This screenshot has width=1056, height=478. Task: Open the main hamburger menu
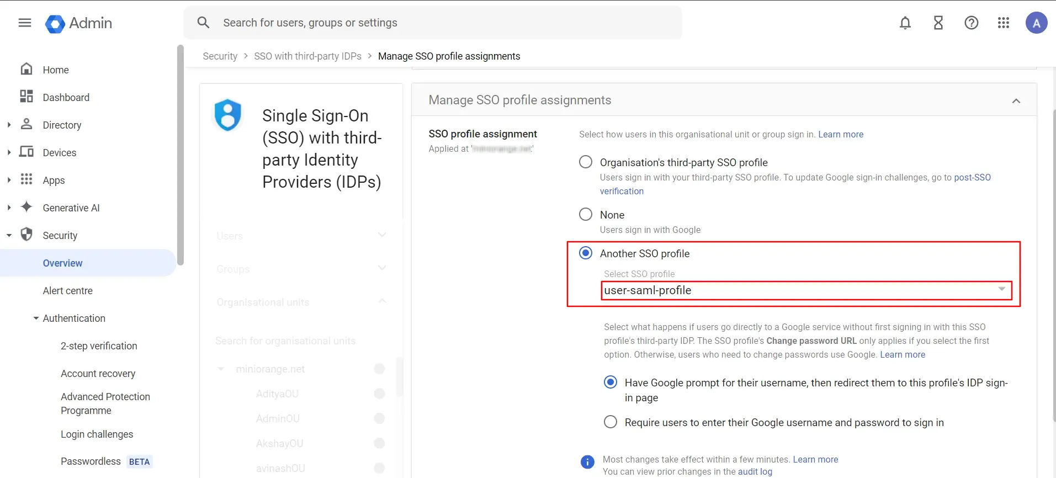coord(25,23)
